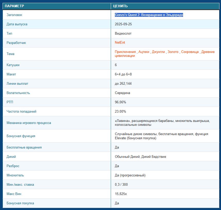The height and width of the screenshot is (210, 221).
Task: Open the Сокровища theme link
Action: click(190, 52)
